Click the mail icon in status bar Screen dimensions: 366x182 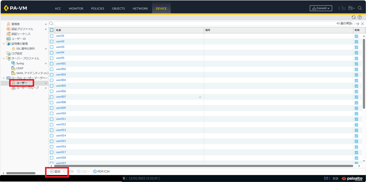pos(326,178)
